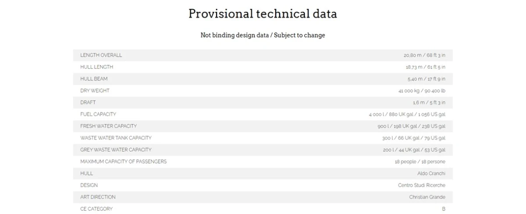Select the DRY WEIGHT label
The width and height of the screenshot is (526, 214).
pyautogui.click(x=95, y=91)
